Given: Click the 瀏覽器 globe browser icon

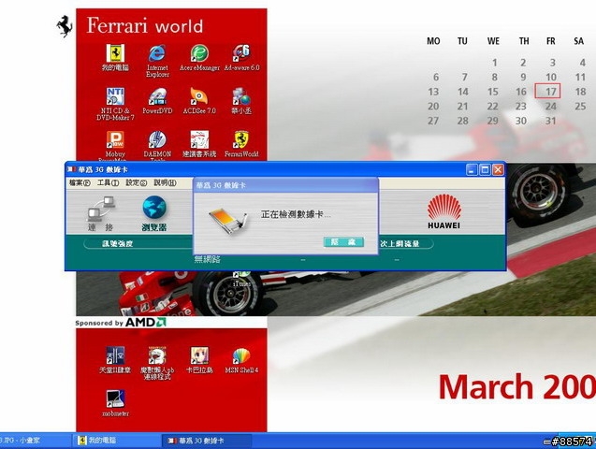Looking at the screenshot, I should coord(154,213).
